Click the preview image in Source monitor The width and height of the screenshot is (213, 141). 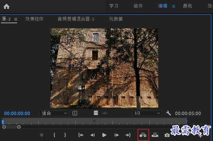104,68
